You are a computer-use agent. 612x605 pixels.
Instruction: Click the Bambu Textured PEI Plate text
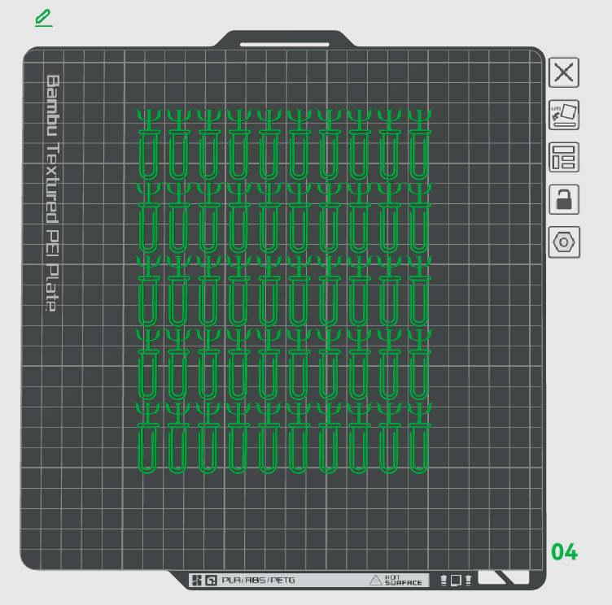click(53, 193)
